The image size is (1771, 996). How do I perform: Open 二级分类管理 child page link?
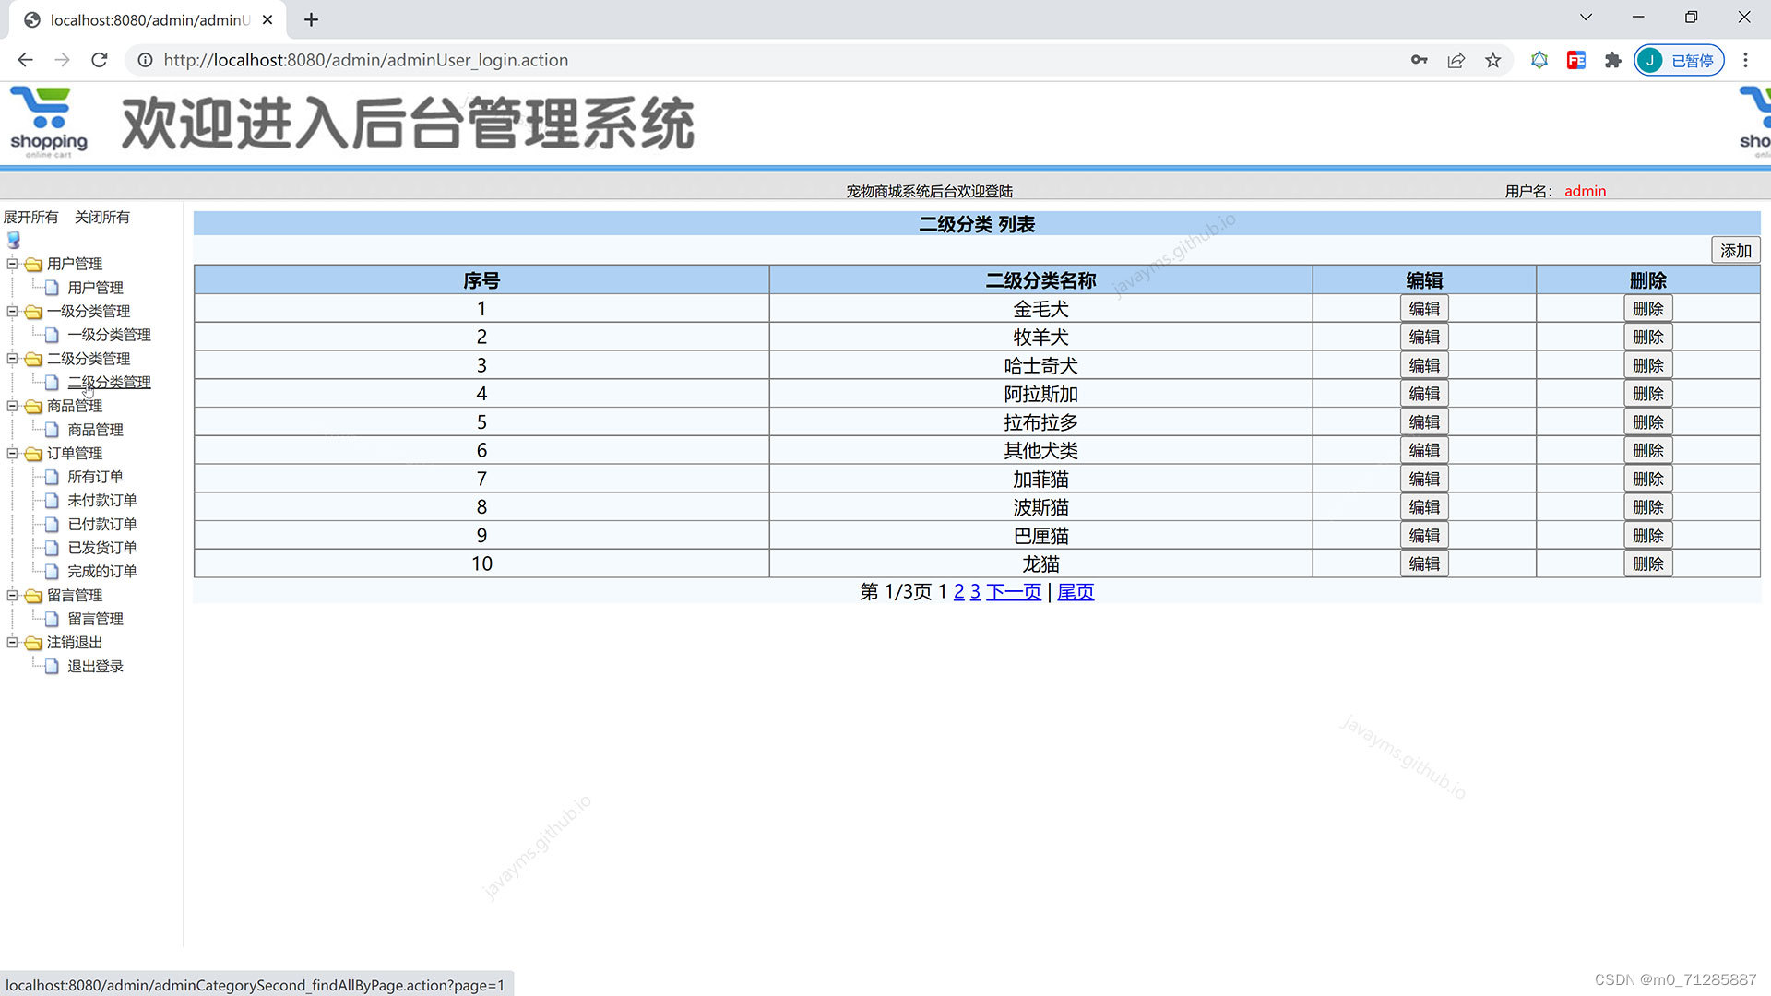tap(109, 382)
